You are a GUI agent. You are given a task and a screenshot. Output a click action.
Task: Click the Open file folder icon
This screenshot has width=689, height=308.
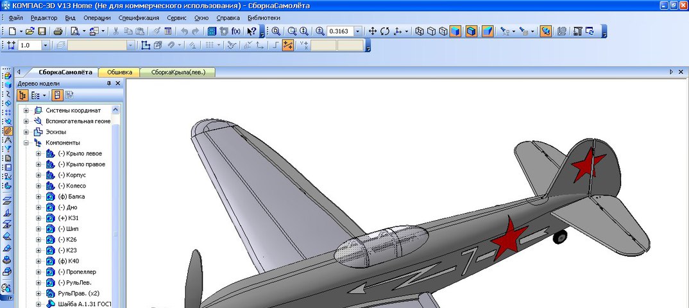(x=30, y=31)
